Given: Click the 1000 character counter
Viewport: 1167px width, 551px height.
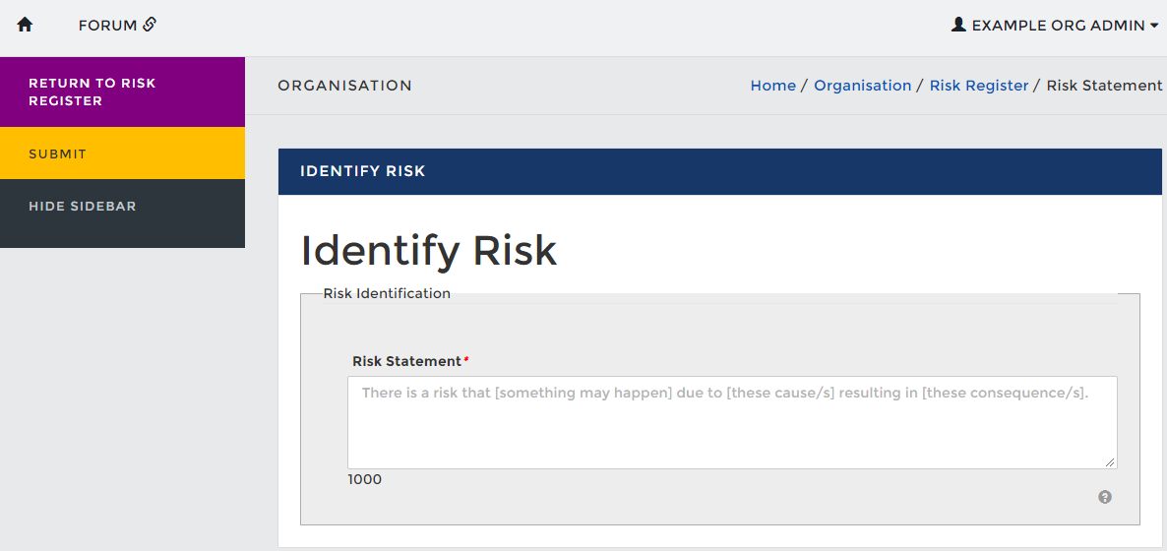Looking at the screenshot, I should coord(365,479).
